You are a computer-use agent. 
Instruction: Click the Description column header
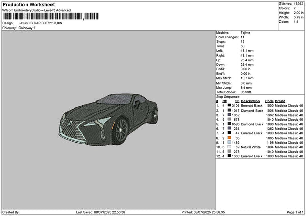click(250, 101)
